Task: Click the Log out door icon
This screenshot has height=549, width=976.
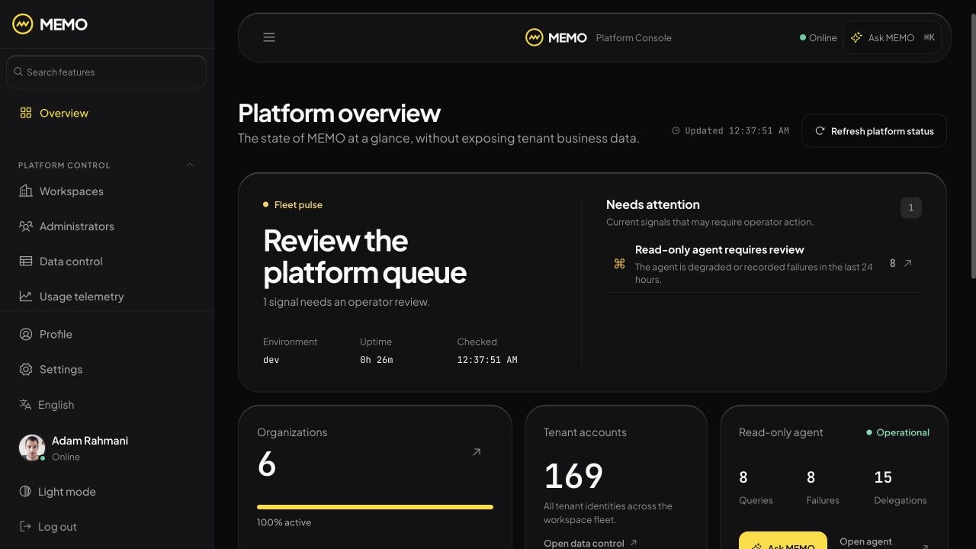Action: [25, 527]
